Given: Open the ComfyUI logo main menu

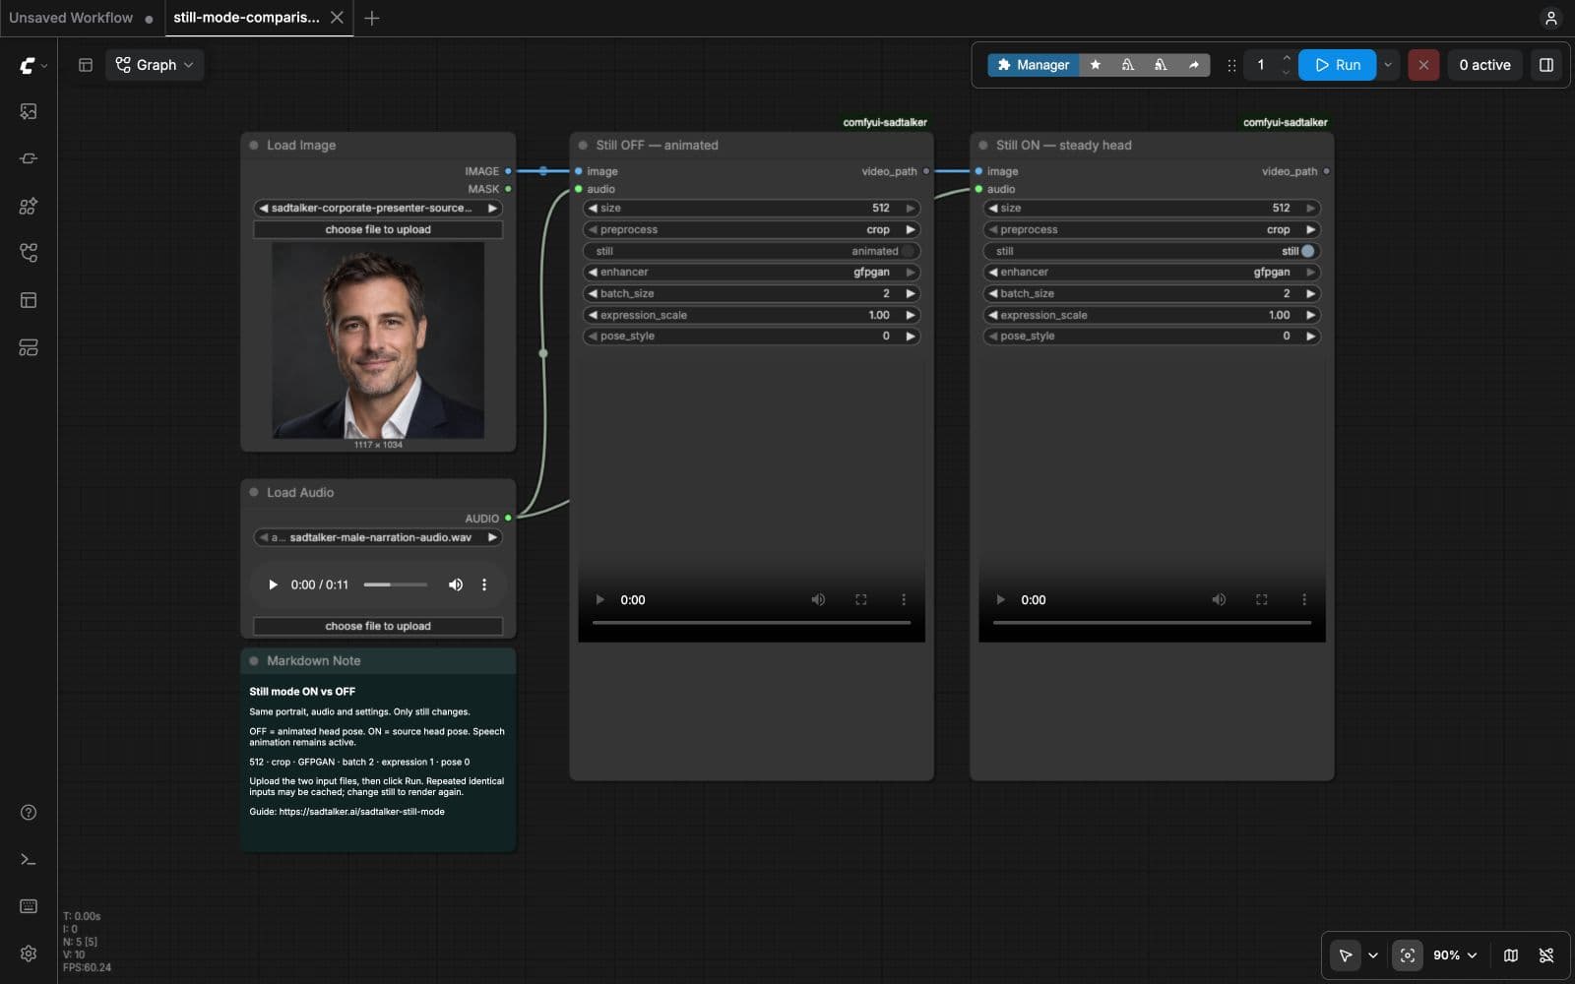Looking at the screenshot, I should click(x=32, y=65).
